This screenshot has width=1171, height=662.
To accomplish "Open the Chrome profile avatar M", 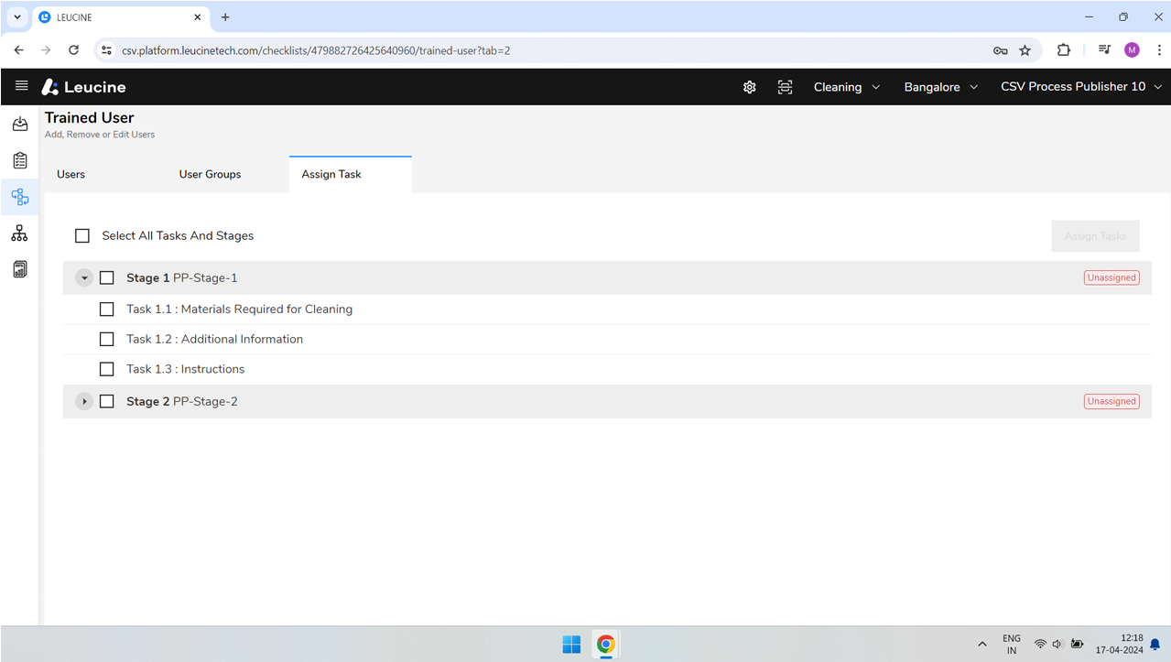I will (1132, 50).
